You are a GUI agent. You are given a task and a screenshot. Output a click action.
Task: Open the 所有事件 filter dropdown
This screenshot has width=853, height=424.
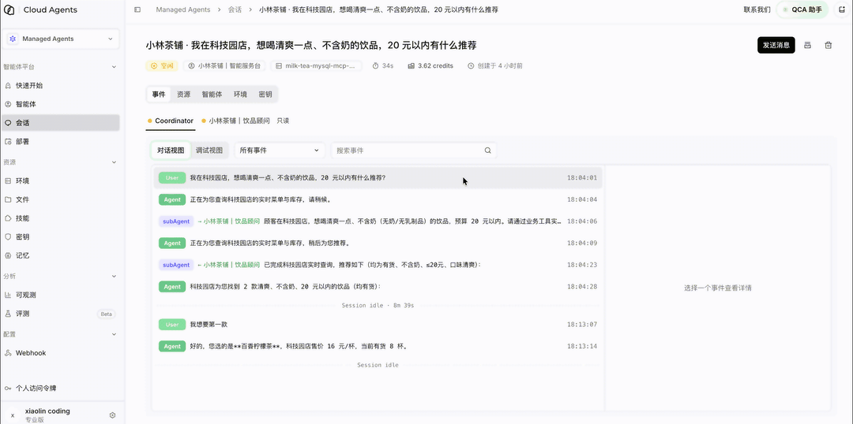280,151
